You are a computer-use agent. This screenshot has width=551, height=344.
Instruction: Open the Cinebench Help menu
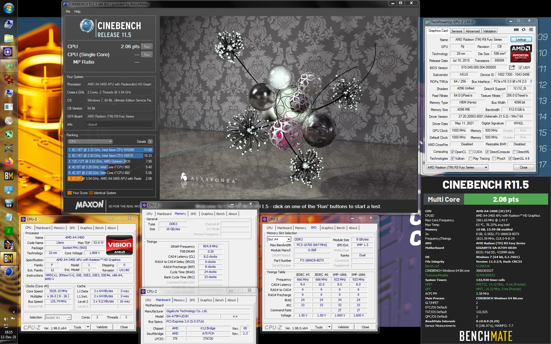77,11
